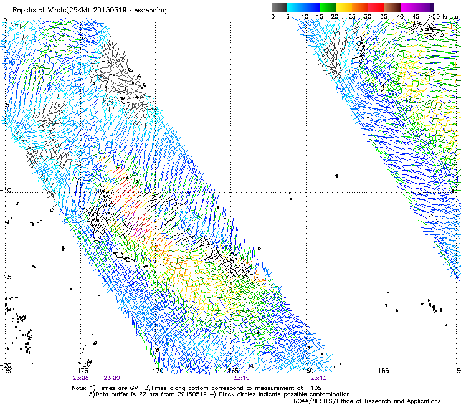Click the Rapidscat Winds(25KM) title text
This screenshot has width=461, height=405.
pyautogui.click(x=90, y=11)
